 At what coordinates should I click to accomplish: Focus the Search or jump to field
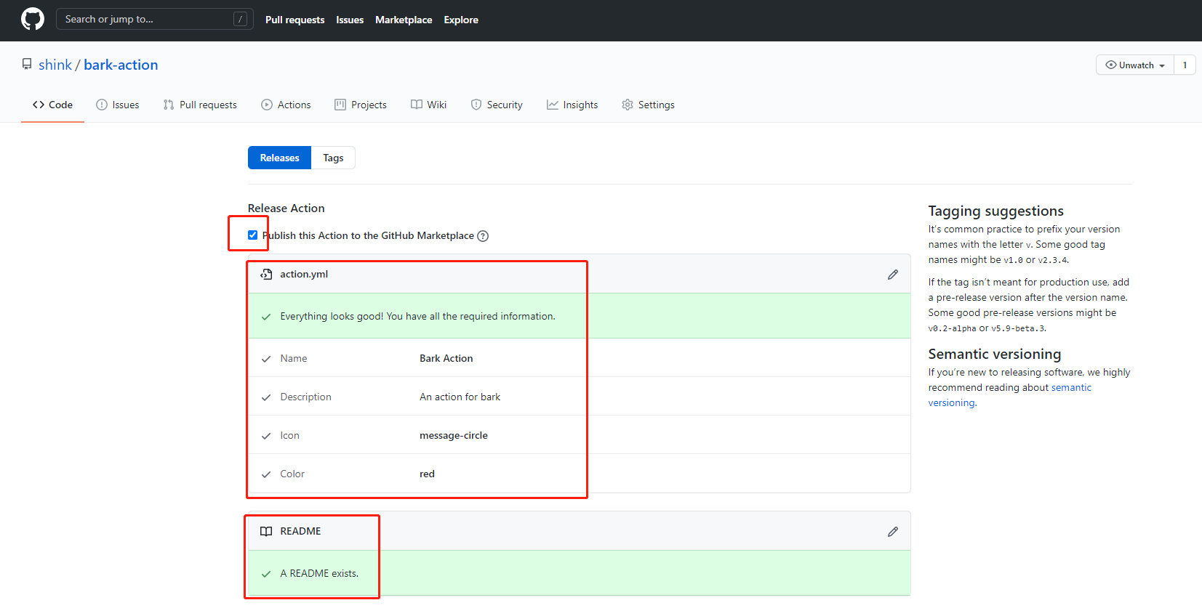154,19
